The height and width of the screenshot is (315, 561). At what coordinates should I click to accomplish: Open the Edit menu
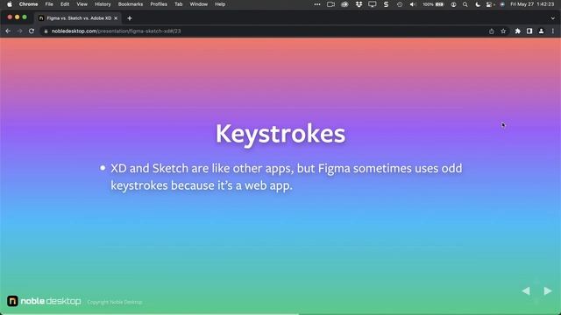65,4
